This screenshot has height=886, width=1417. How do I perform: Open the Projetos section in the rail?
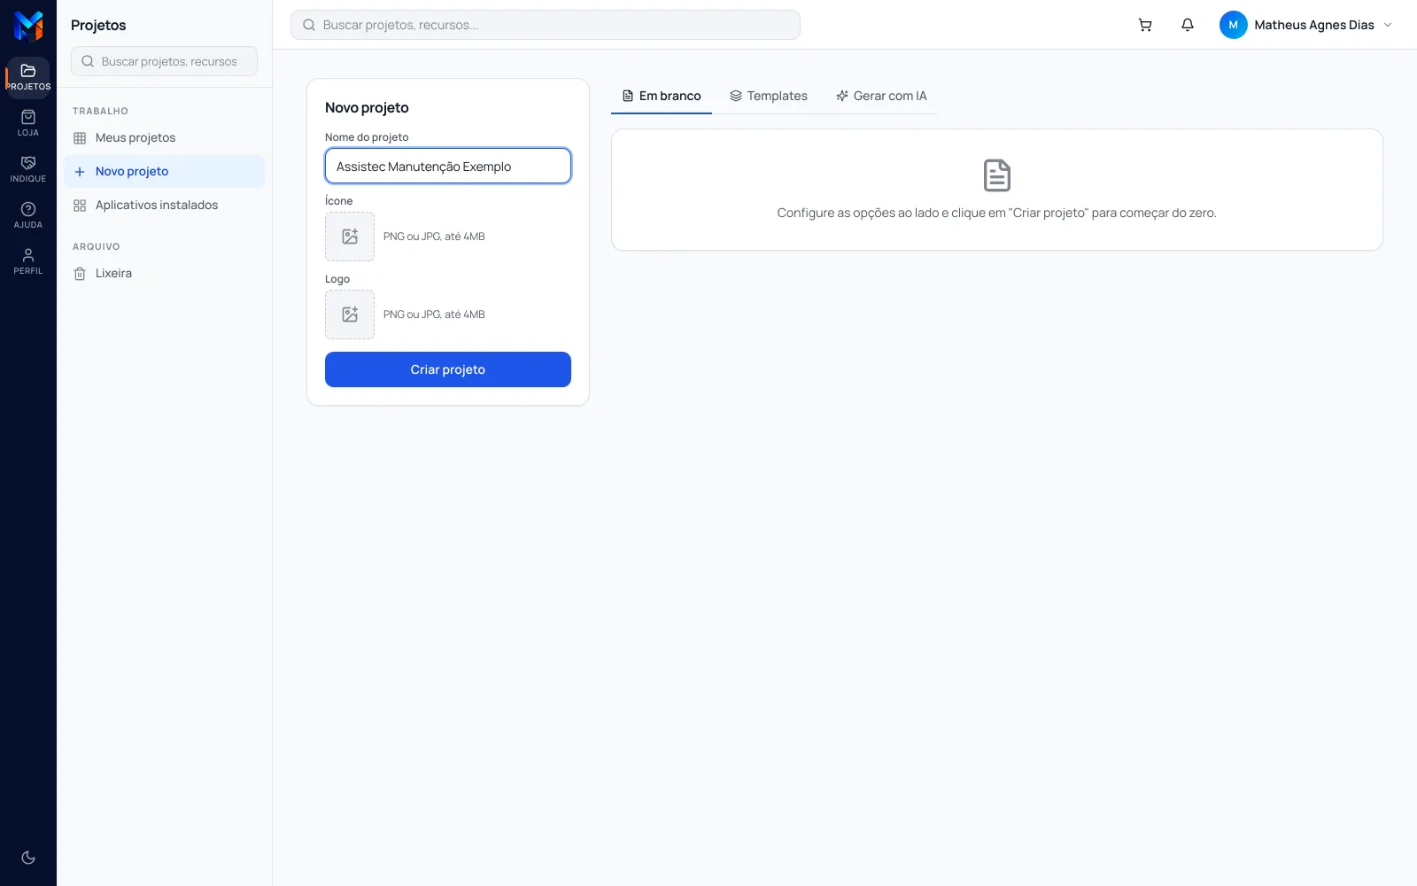pos(28,77)
